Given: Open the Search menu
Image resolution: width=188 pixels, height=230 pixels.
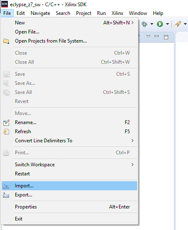Looking at the screenshot, I should coord(63,13).
